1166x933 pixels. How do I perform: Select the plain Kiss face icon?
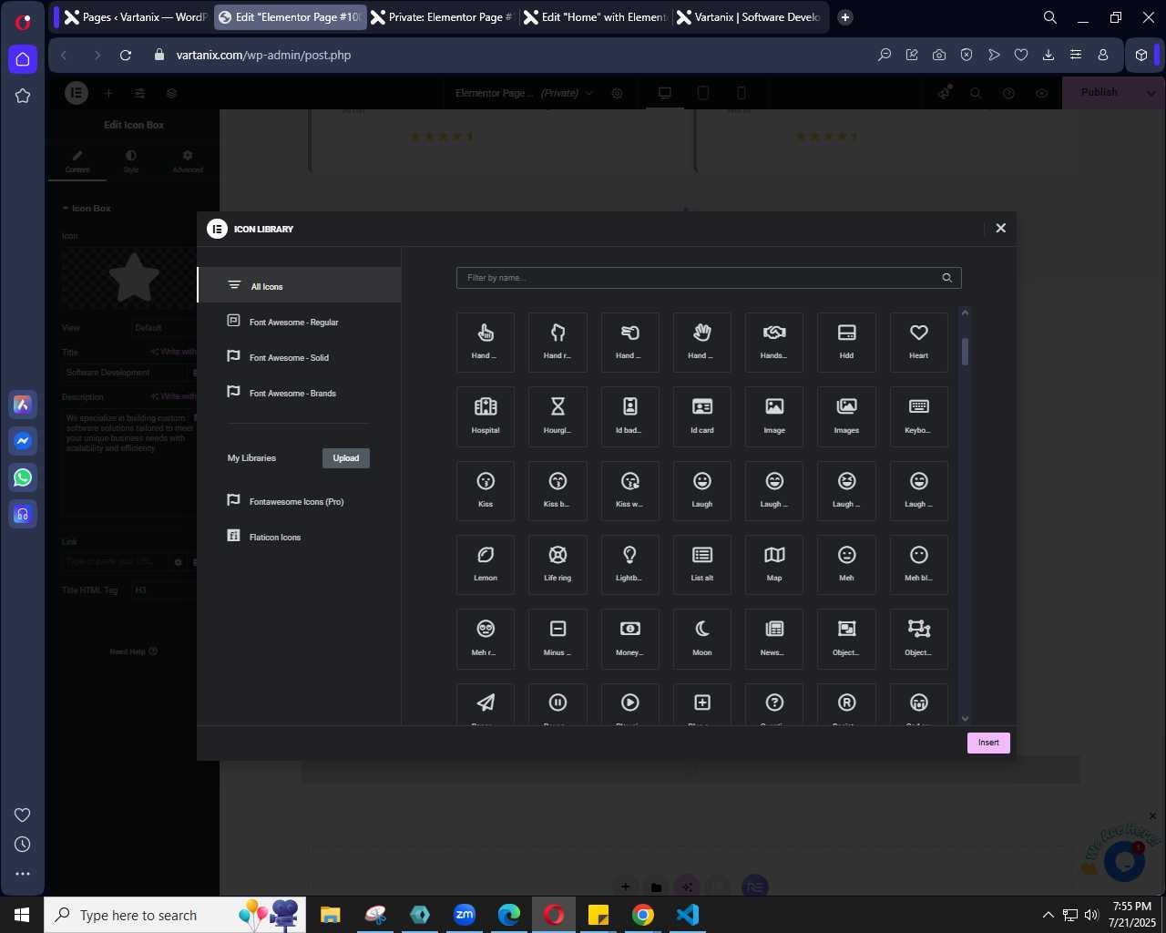click(x=486, y=490)
